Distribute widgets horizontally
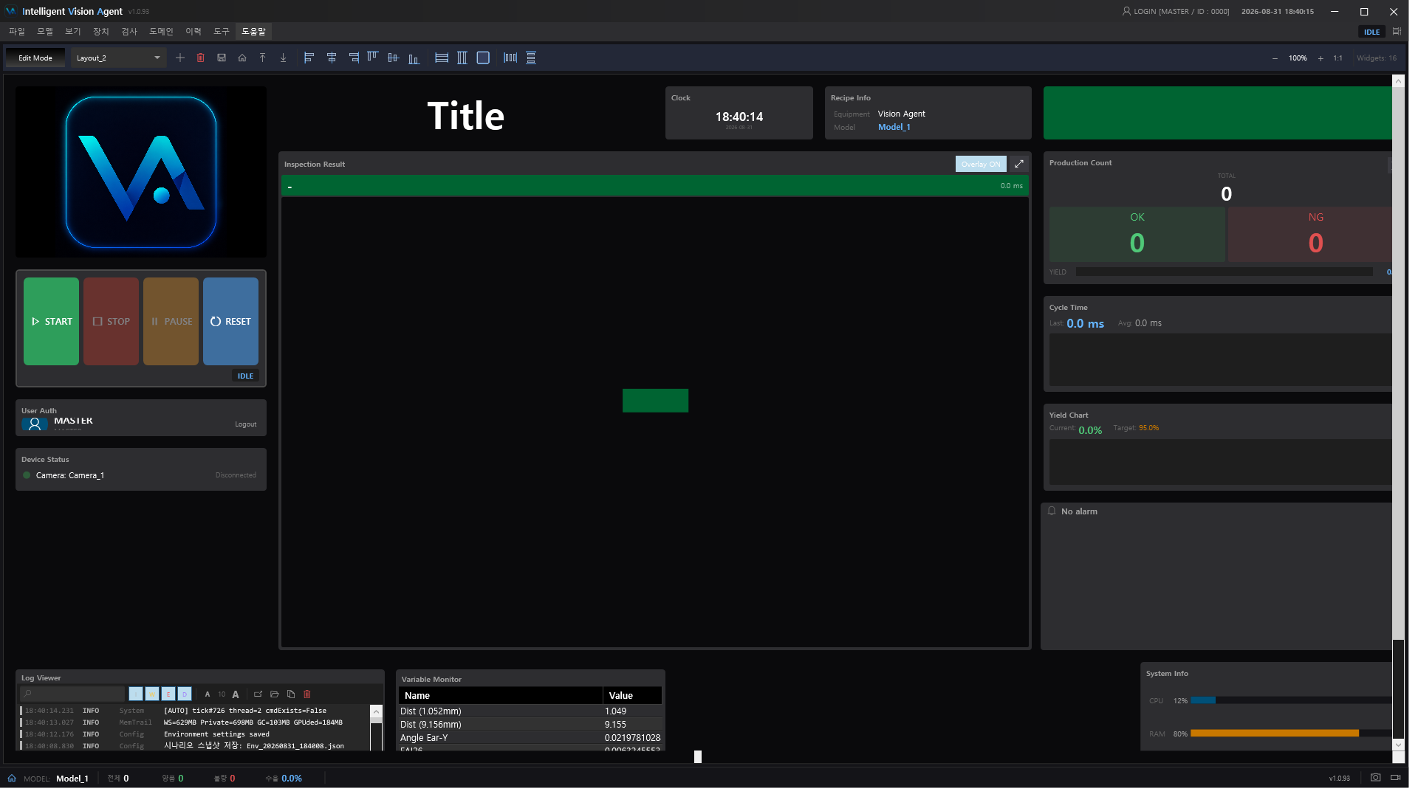Screen dimensions: 1418x797 [510, 58]
